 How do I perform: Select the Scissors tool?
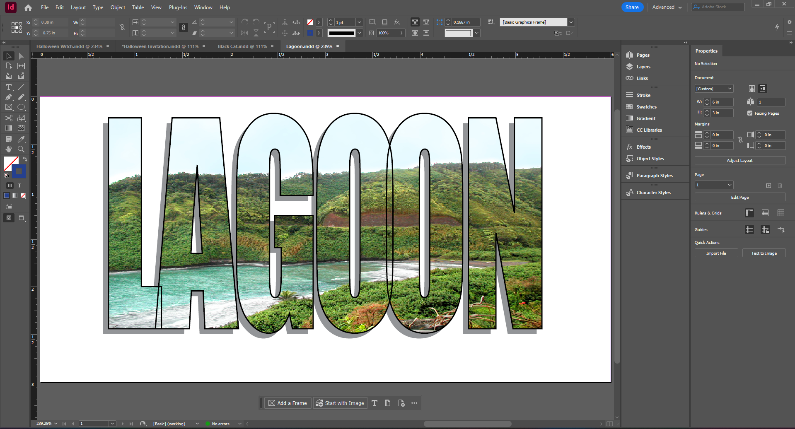pos(9,118)
